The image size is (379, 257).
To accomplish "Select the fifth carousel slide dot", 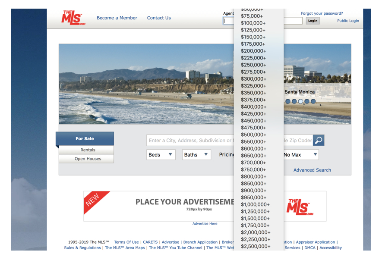I will click(313, 102).
